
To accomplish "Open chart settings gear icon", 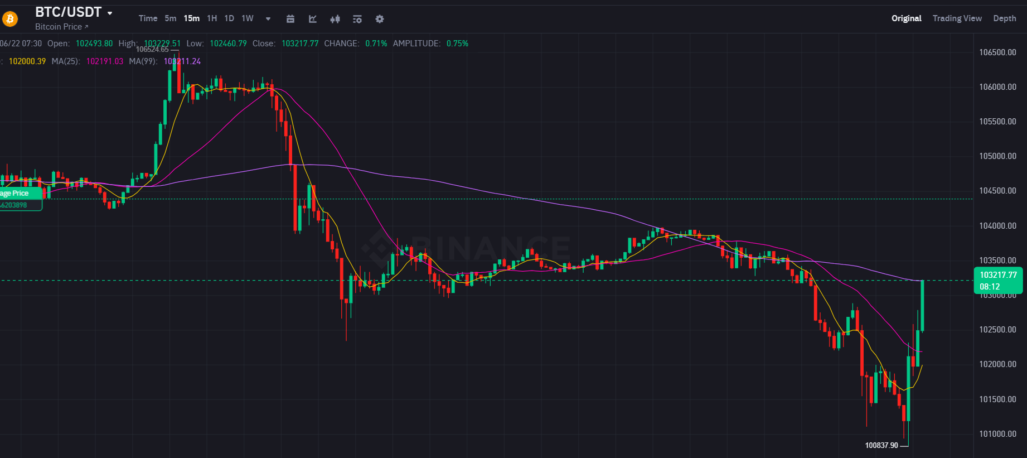I will tap(380, 19).
